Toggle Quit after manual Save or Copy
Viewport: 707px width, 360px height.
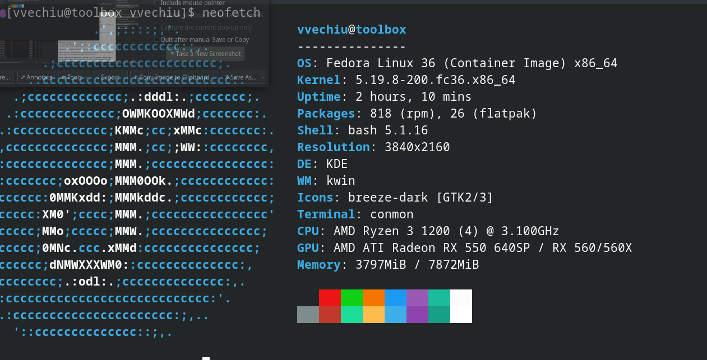click(156, 40)
